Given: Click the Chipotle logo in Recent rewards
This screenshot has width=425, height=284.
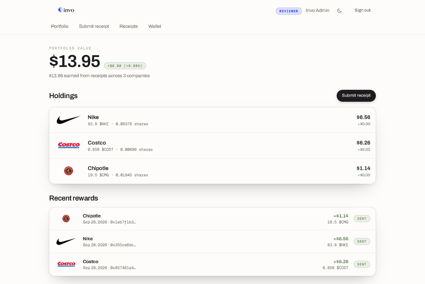Looking at the screenshot, I should pos(66,219).
